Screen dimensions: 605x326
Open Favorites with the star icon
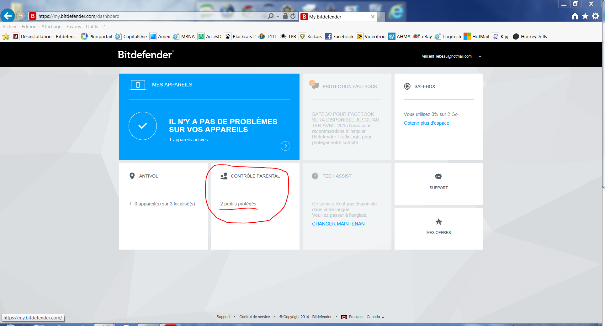(585, 16)
